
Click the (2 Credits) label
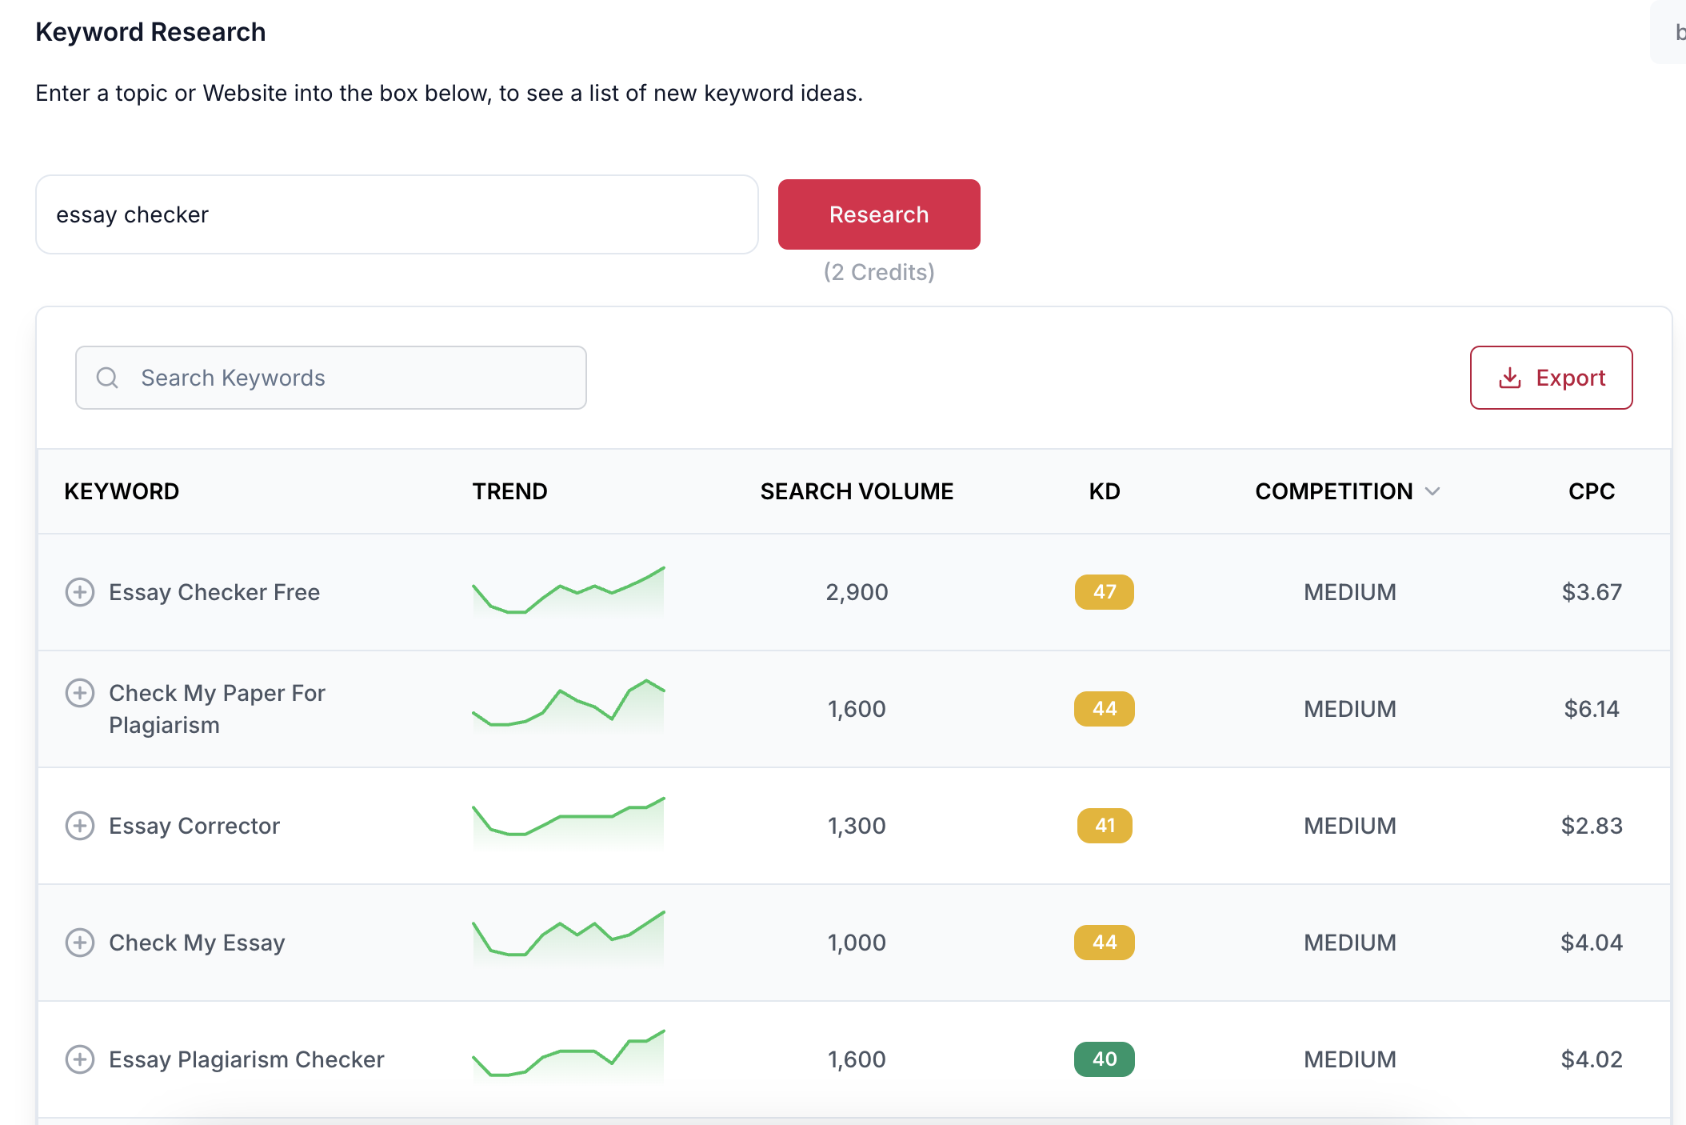879,272
